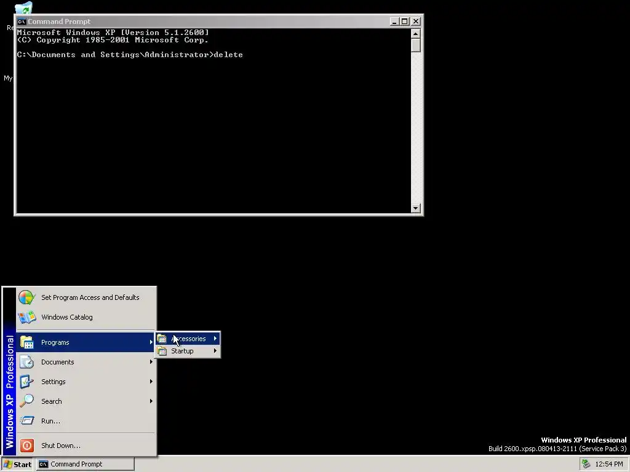Open Windows Catalog from Start menu
This screenshot has height=472, width=630.
[86, 317]
